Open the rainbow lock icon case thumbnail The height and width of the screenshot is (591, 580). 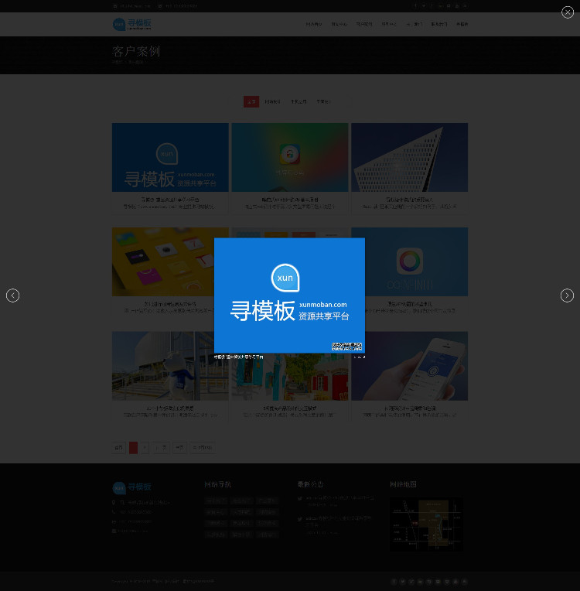click(x=290, y=158)
